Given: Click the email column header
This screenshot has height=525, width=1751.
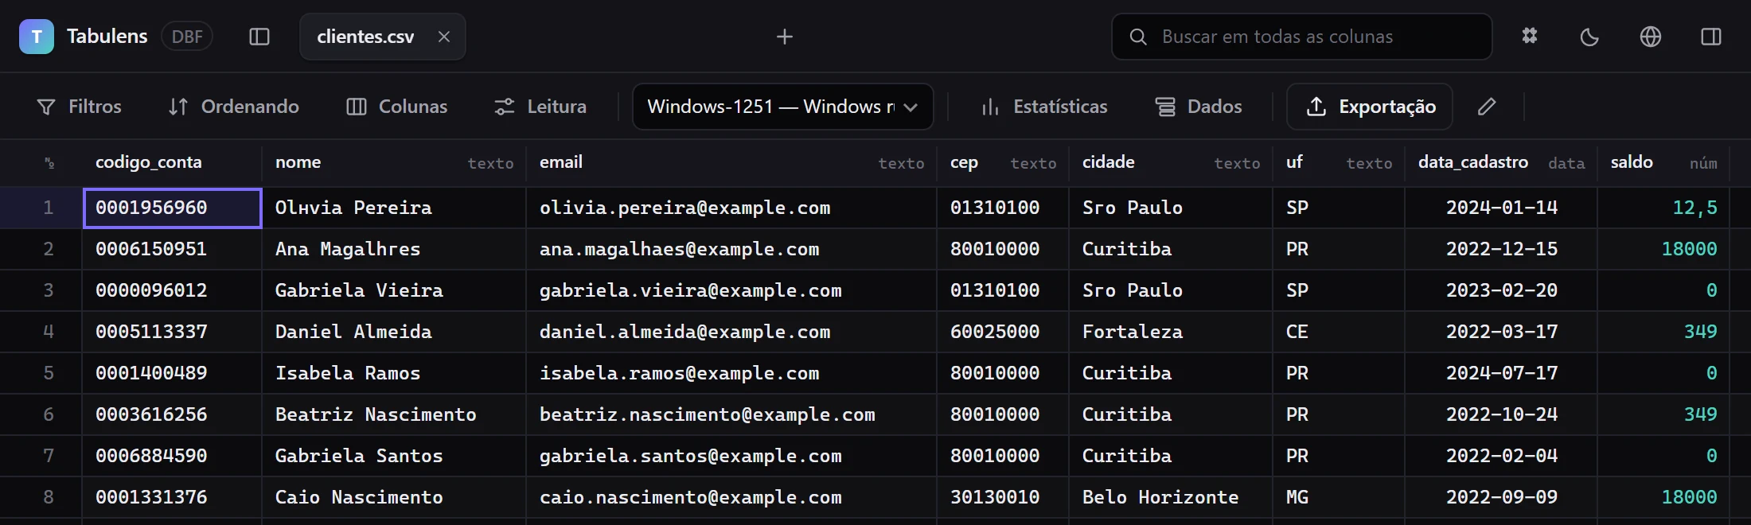Looking at the screenshot, I should 731,163.
